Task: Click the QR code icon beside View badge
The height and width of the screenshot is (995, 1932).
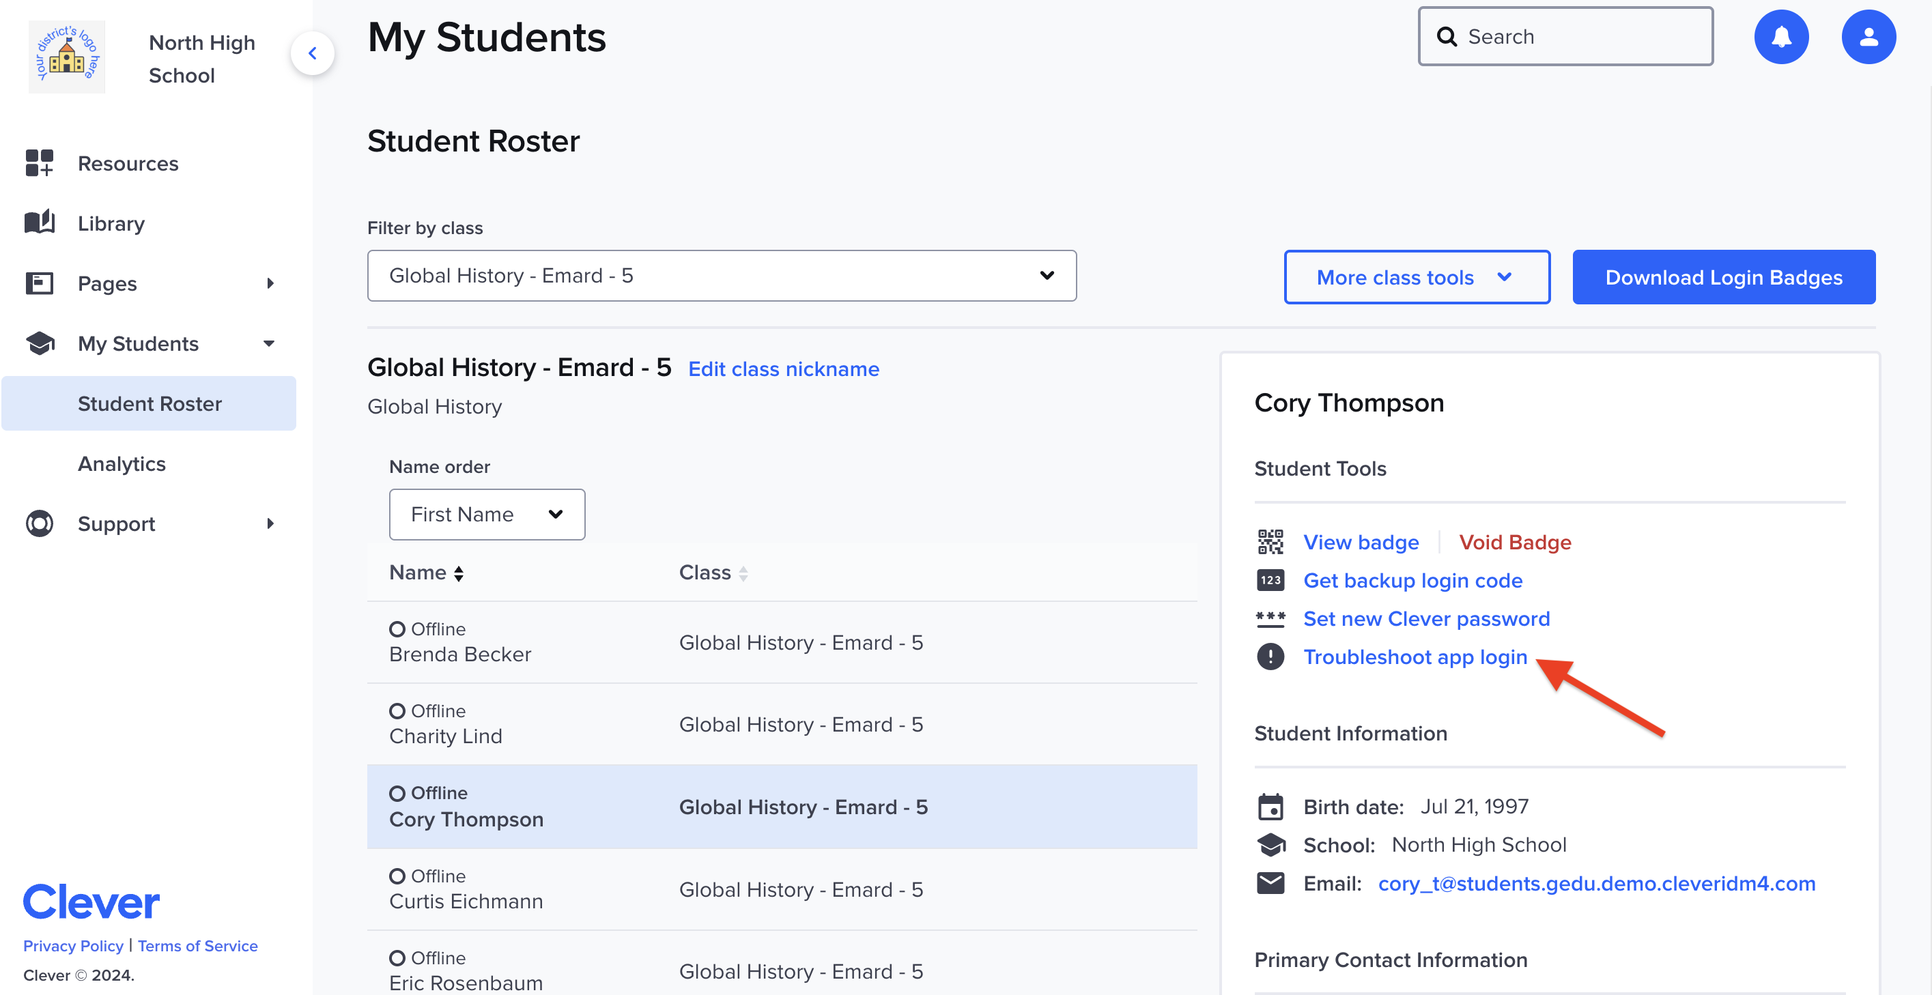Action: [1271, 541]
